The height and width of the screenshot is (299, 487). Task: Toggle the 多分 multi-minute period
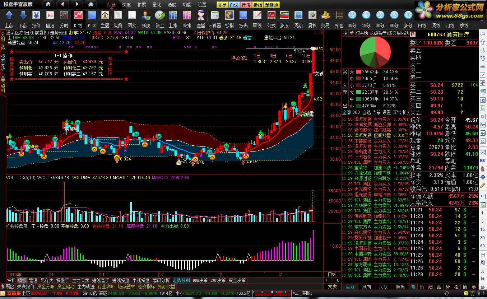click(408, 15)
